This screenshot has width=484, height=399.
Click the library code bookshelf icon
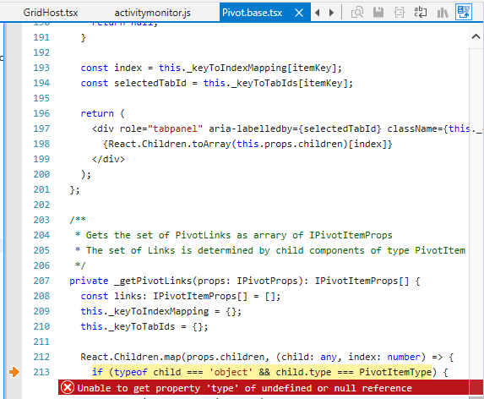[x=443, y=13]
